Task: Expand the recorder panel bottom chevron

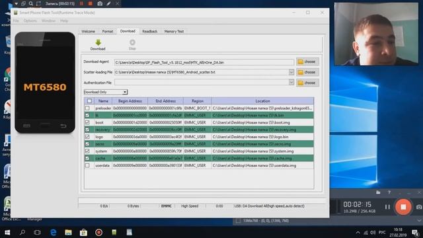Action: tap(419, 220)
